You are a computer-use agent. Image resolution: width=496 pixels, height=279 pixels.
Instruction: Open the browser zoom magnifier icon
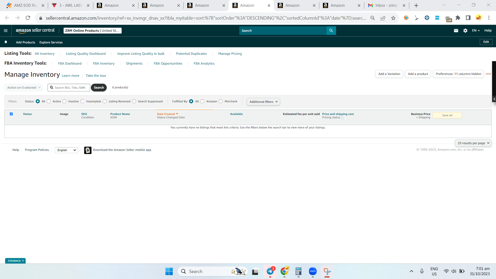(373, 18)
